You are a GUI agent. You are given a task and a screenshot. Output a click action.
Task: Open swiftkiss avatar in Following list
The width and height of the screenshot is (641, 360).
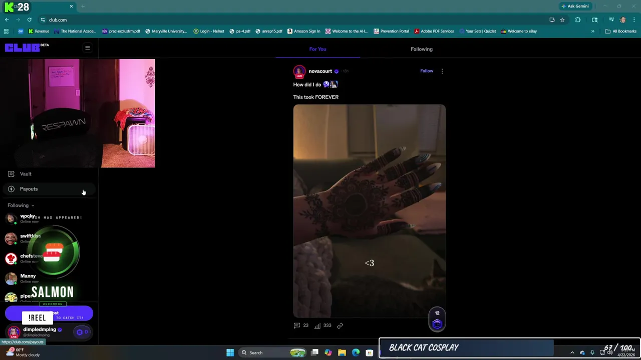11,238
